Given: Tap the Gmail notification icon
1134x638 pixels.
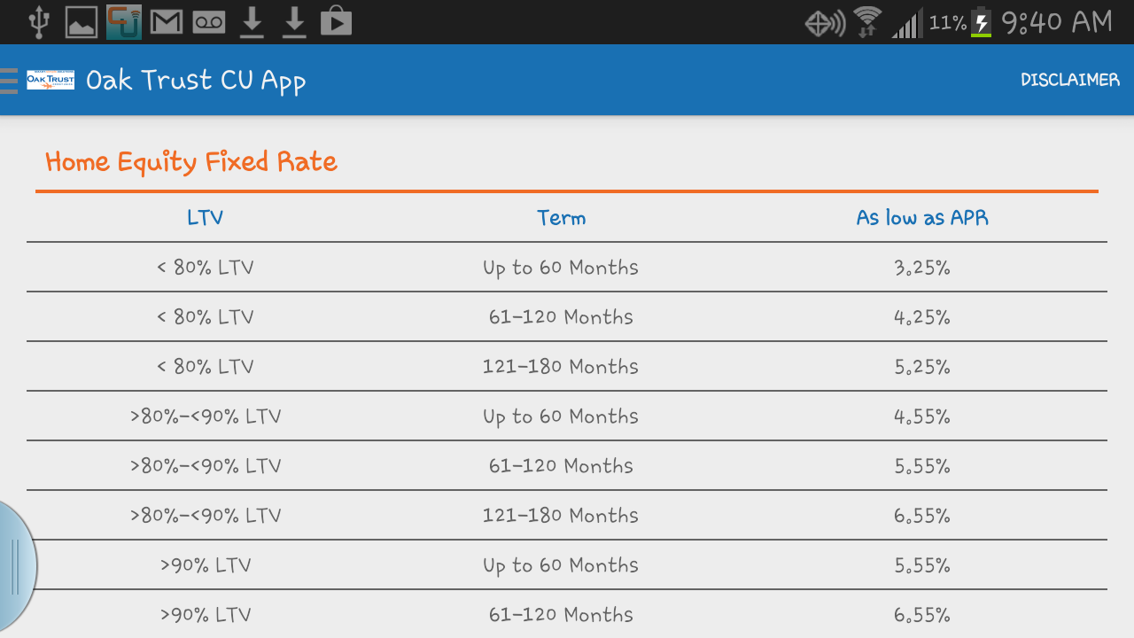Looking at the screenshot, I should 167,22.
